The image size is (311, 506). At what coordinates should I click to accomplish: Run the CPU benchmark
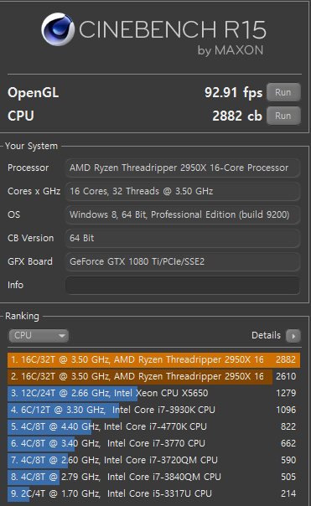[x=283, y=116]
